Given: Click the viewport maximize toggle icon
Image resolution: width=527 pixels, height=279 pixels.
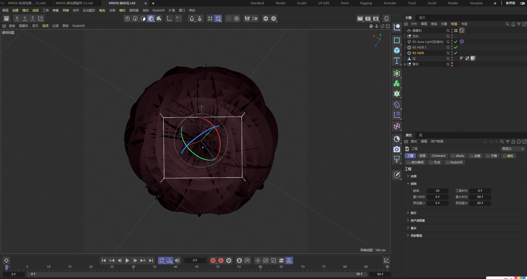Looking at the screenshot, I should coord(388,26).
